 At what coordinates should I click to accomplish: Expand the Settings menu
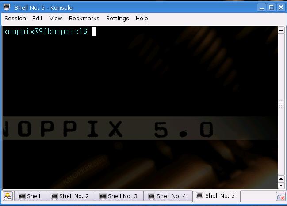pyautogui.click(x=117, y=19)
